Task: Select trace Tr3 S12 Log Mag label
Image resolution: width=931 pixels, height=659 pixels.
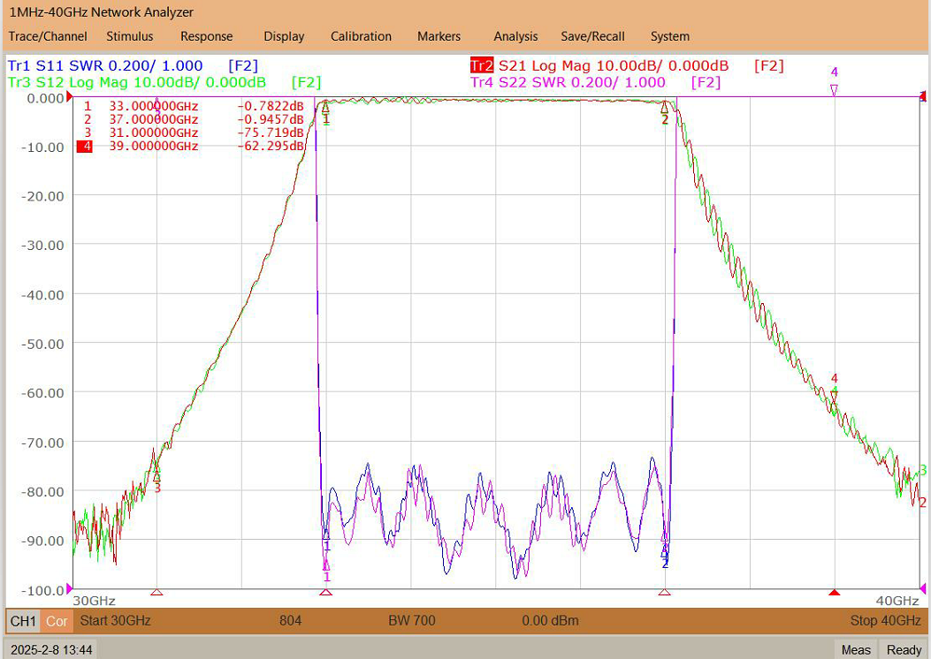Action: point(137,82)
